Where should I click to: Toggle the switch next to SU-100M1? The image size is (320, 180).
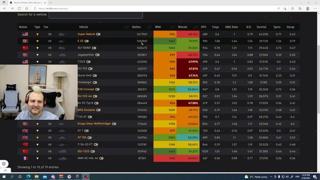click(94, 48)
